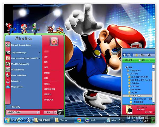Open ACDSee Browser eye icon
This screenshot has height=127, width=159.
point(8,70)
